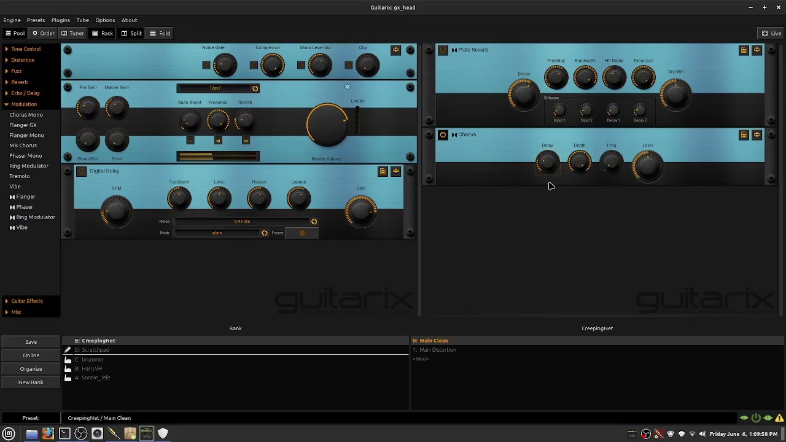Click the left green JACK arrows icon
Image resolution: width=786 pixels, height=442 pixels.
click(744, 418)
